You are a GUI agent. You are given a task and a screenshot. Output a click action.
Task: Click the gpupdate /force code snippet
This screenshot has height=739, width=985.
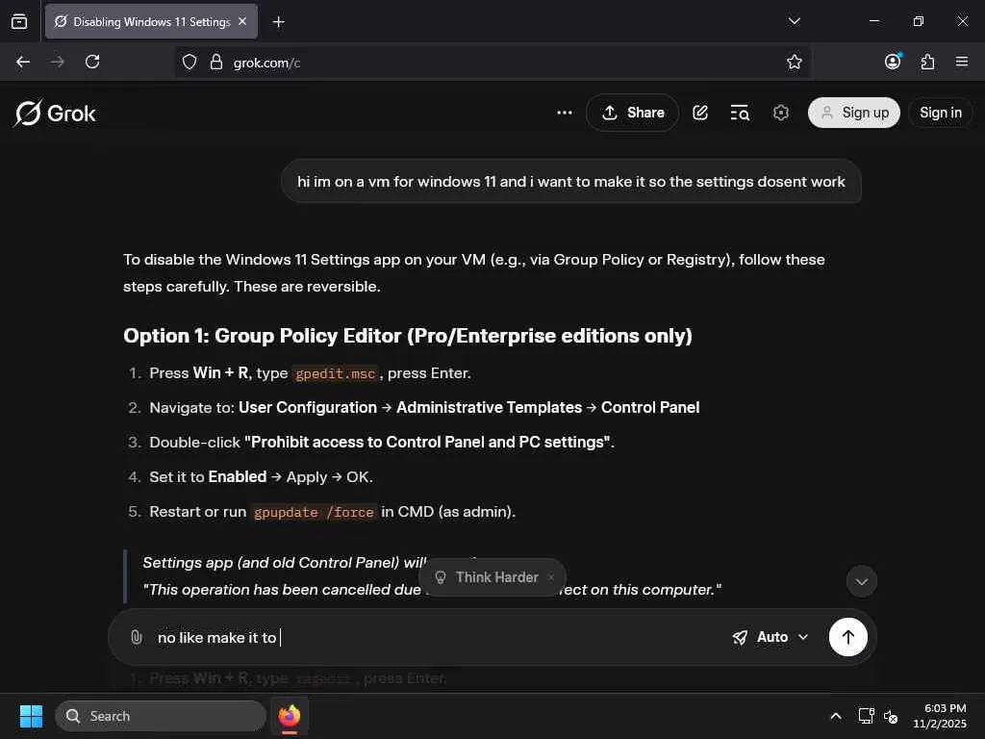tap(314, 512)
